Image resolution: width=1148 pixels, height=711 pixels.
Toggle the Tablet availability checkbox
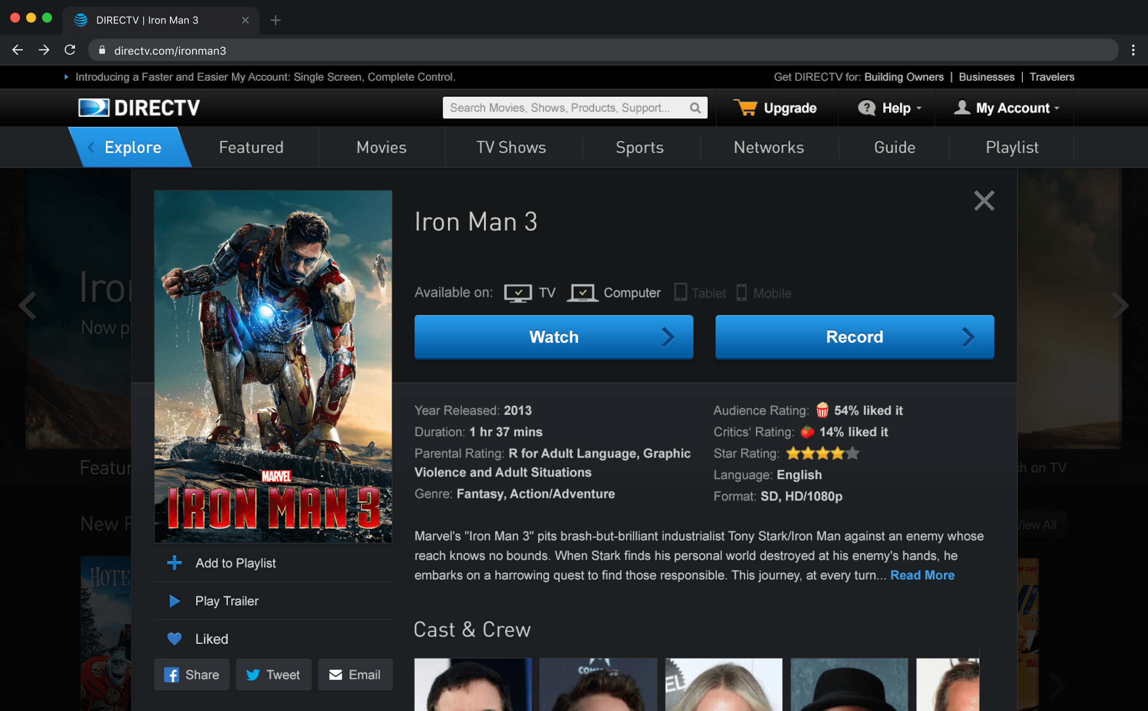pyautogui.click(x=681, y=293)
